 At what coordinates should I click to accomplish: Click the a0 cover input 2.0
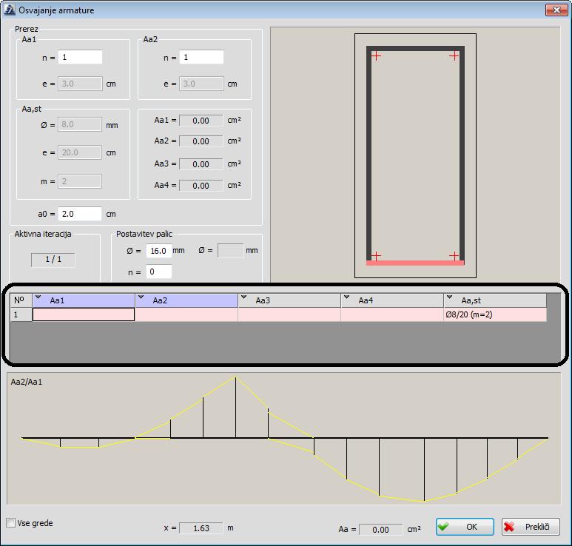click(x=80, y=214)
